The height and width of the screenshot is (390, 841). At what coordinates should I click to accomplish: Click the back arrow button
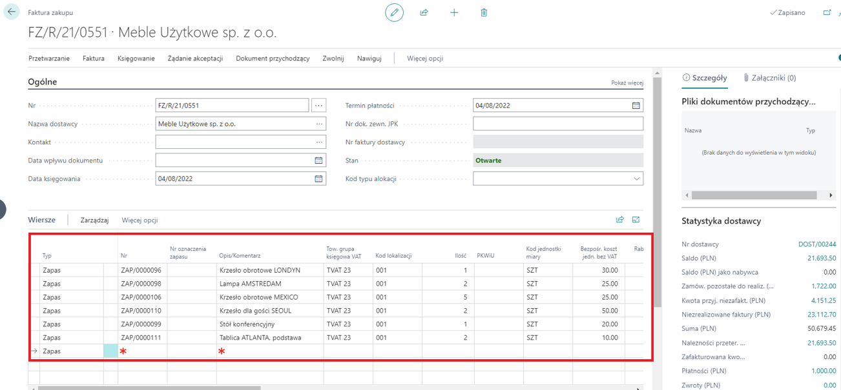pos(12,12)
